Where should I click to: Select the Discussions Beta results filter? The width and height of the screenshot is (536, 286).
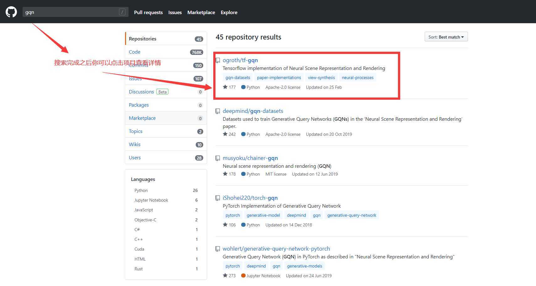click(x=166, y=92)
